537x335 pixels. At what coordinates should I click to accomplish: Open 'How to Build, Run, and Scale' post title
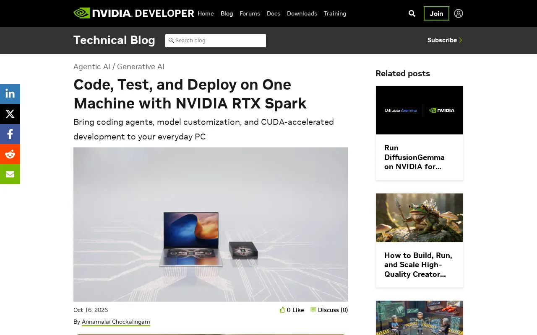[418, 265]
